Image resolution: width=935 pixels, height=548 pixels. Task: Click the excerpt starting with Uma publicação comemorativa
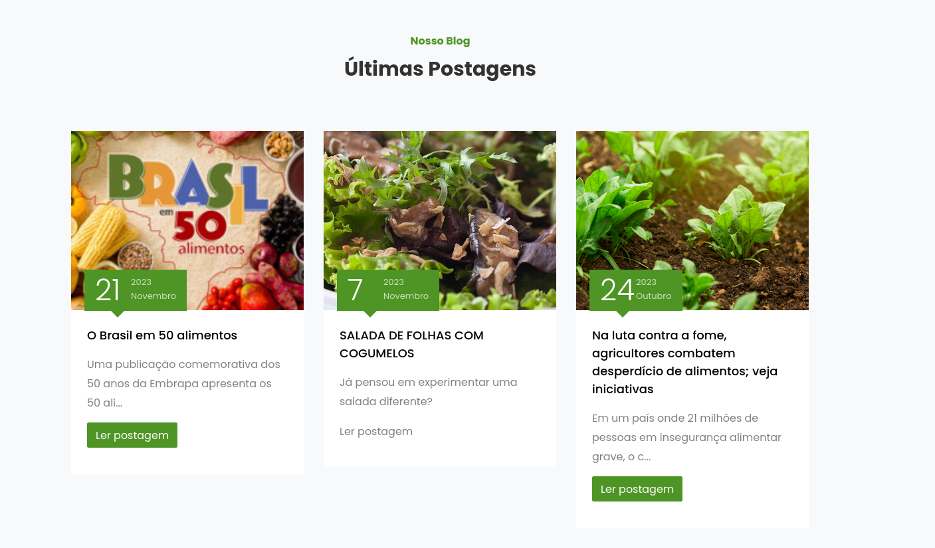183,383
